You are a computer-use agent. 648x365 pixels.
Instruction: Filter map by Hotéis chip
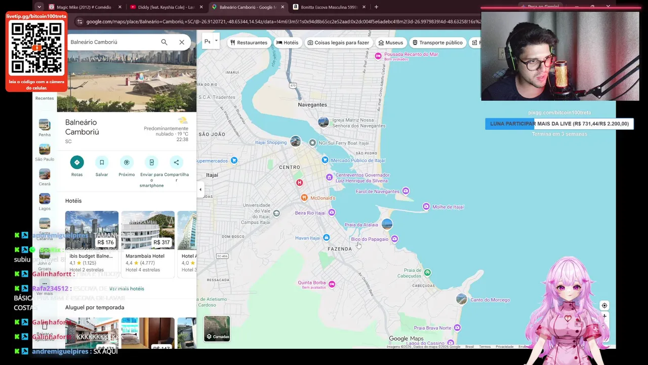(288, 43)
